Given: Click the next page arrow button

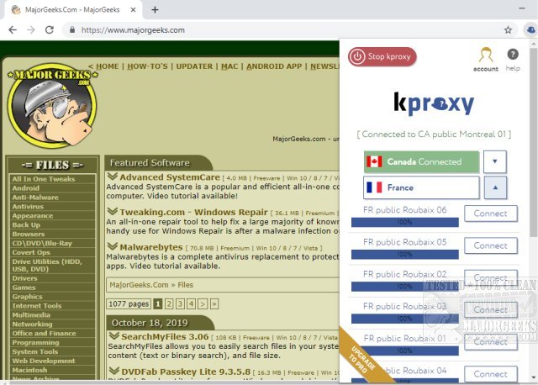Looking at the screenshot, I should (203, 303).
